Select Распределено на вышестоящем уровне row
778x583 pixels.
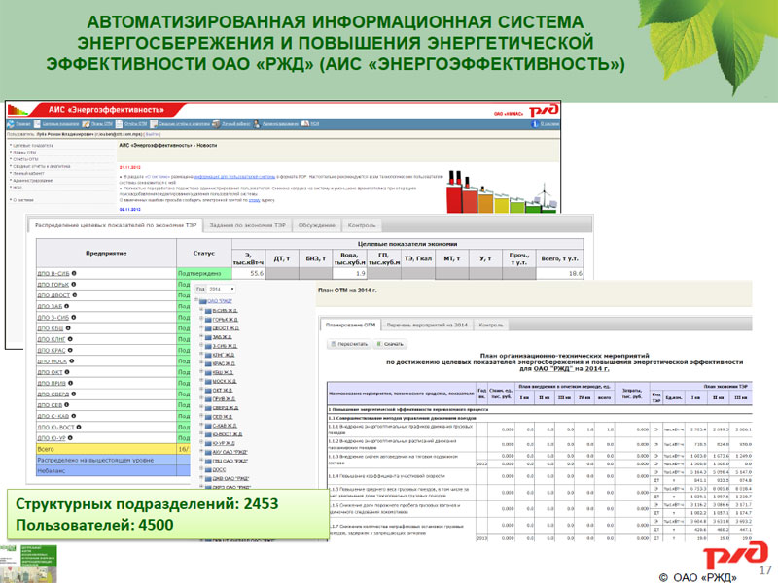coord(113,460)
